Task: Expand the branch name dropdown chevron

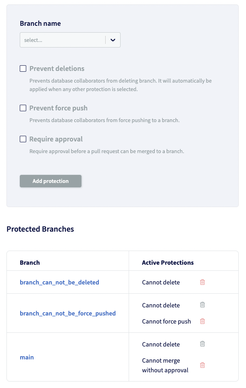Action: pos(113,39)
